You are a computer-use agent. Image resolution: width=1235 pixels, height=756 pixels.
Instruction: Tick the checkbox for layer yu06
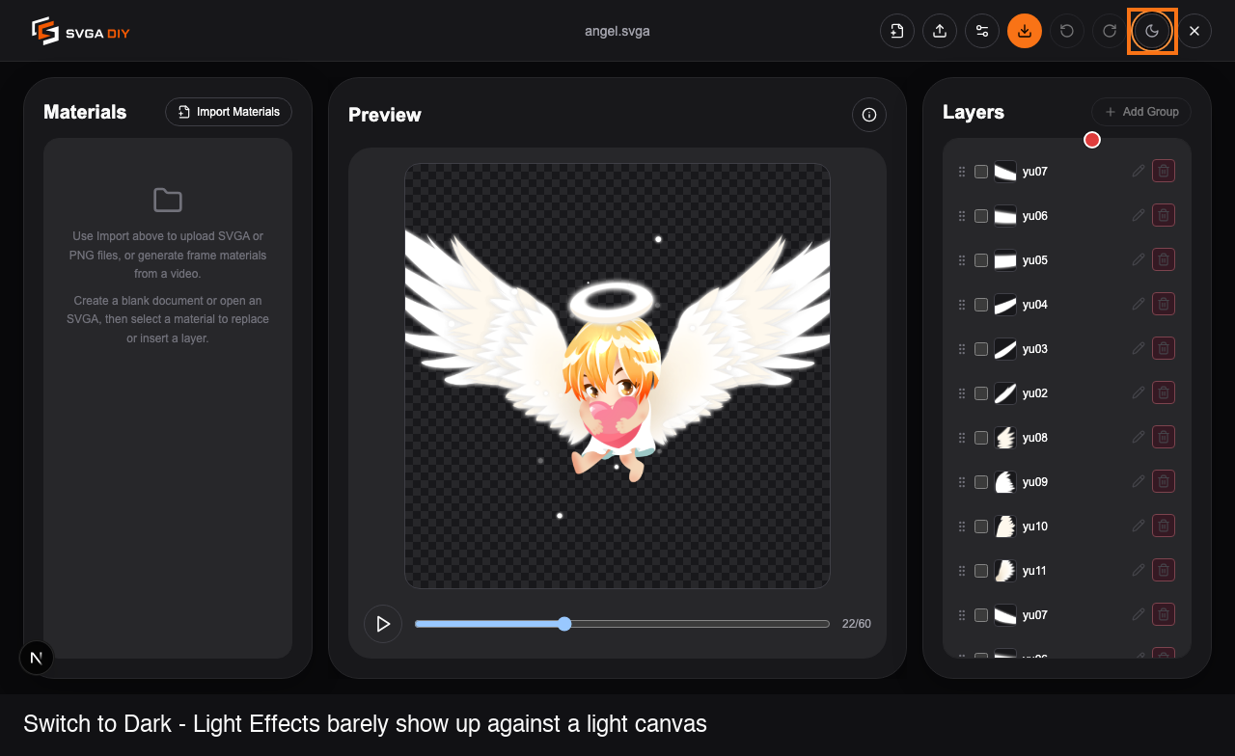981,216
